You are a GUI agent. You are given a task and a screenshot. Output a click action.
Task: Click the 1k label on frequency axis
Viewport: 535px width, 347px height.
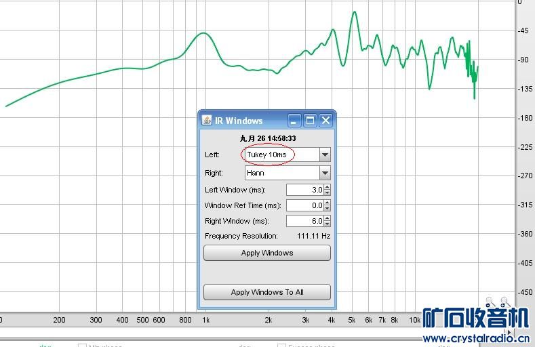pos(205,320)
